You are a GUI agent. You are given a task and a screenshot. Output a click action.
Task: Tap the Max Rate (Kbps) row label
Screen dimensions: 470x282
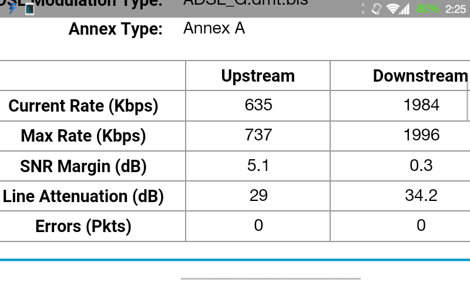(83, 136)
